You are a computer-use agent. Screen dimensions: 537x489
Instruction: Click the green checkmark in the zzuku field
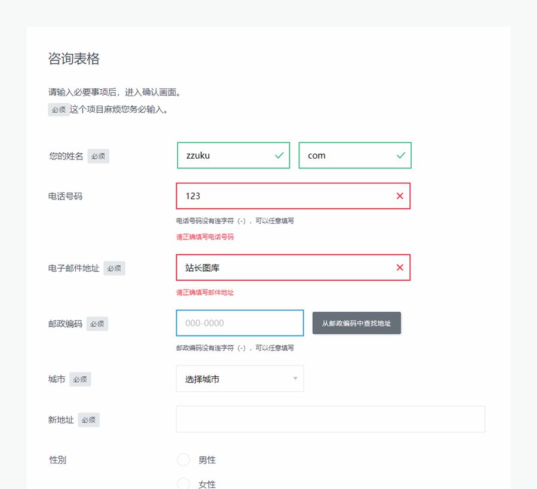(x=279, y=155)
